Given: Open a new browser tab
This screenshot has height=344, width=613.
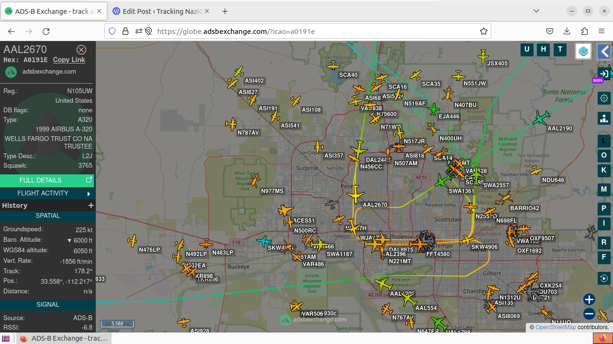Looking at the screenshot, I should click(225, 11).
